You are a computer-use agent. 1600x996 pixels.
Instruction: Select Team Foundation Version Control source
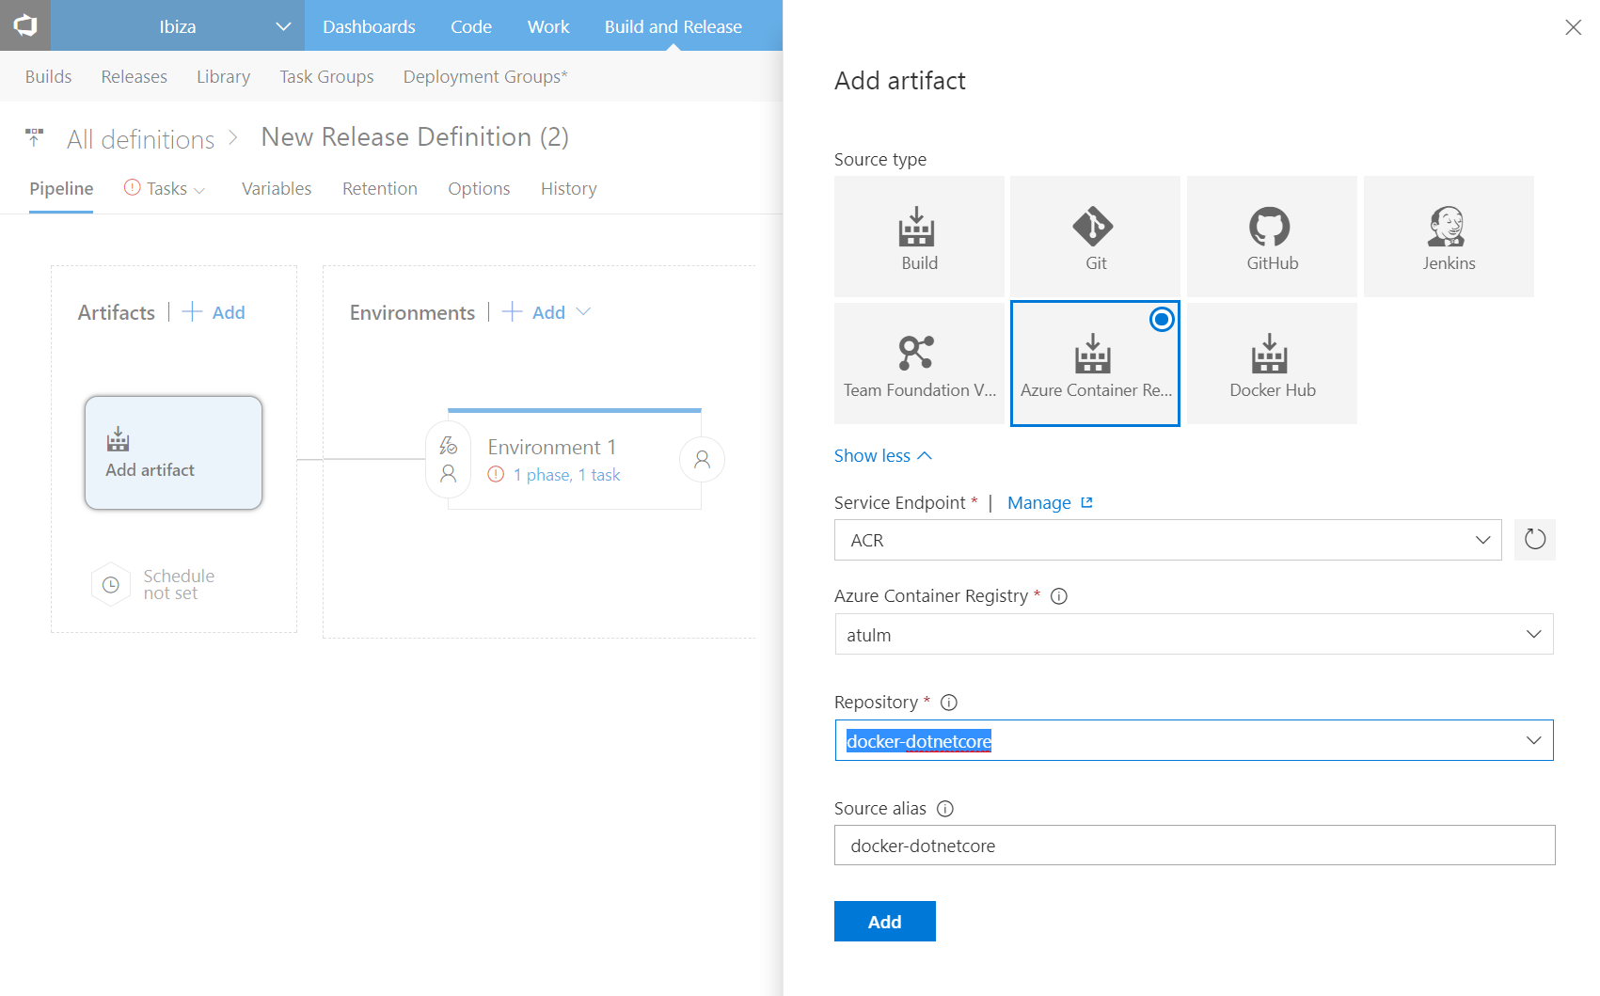pos(919,363)
